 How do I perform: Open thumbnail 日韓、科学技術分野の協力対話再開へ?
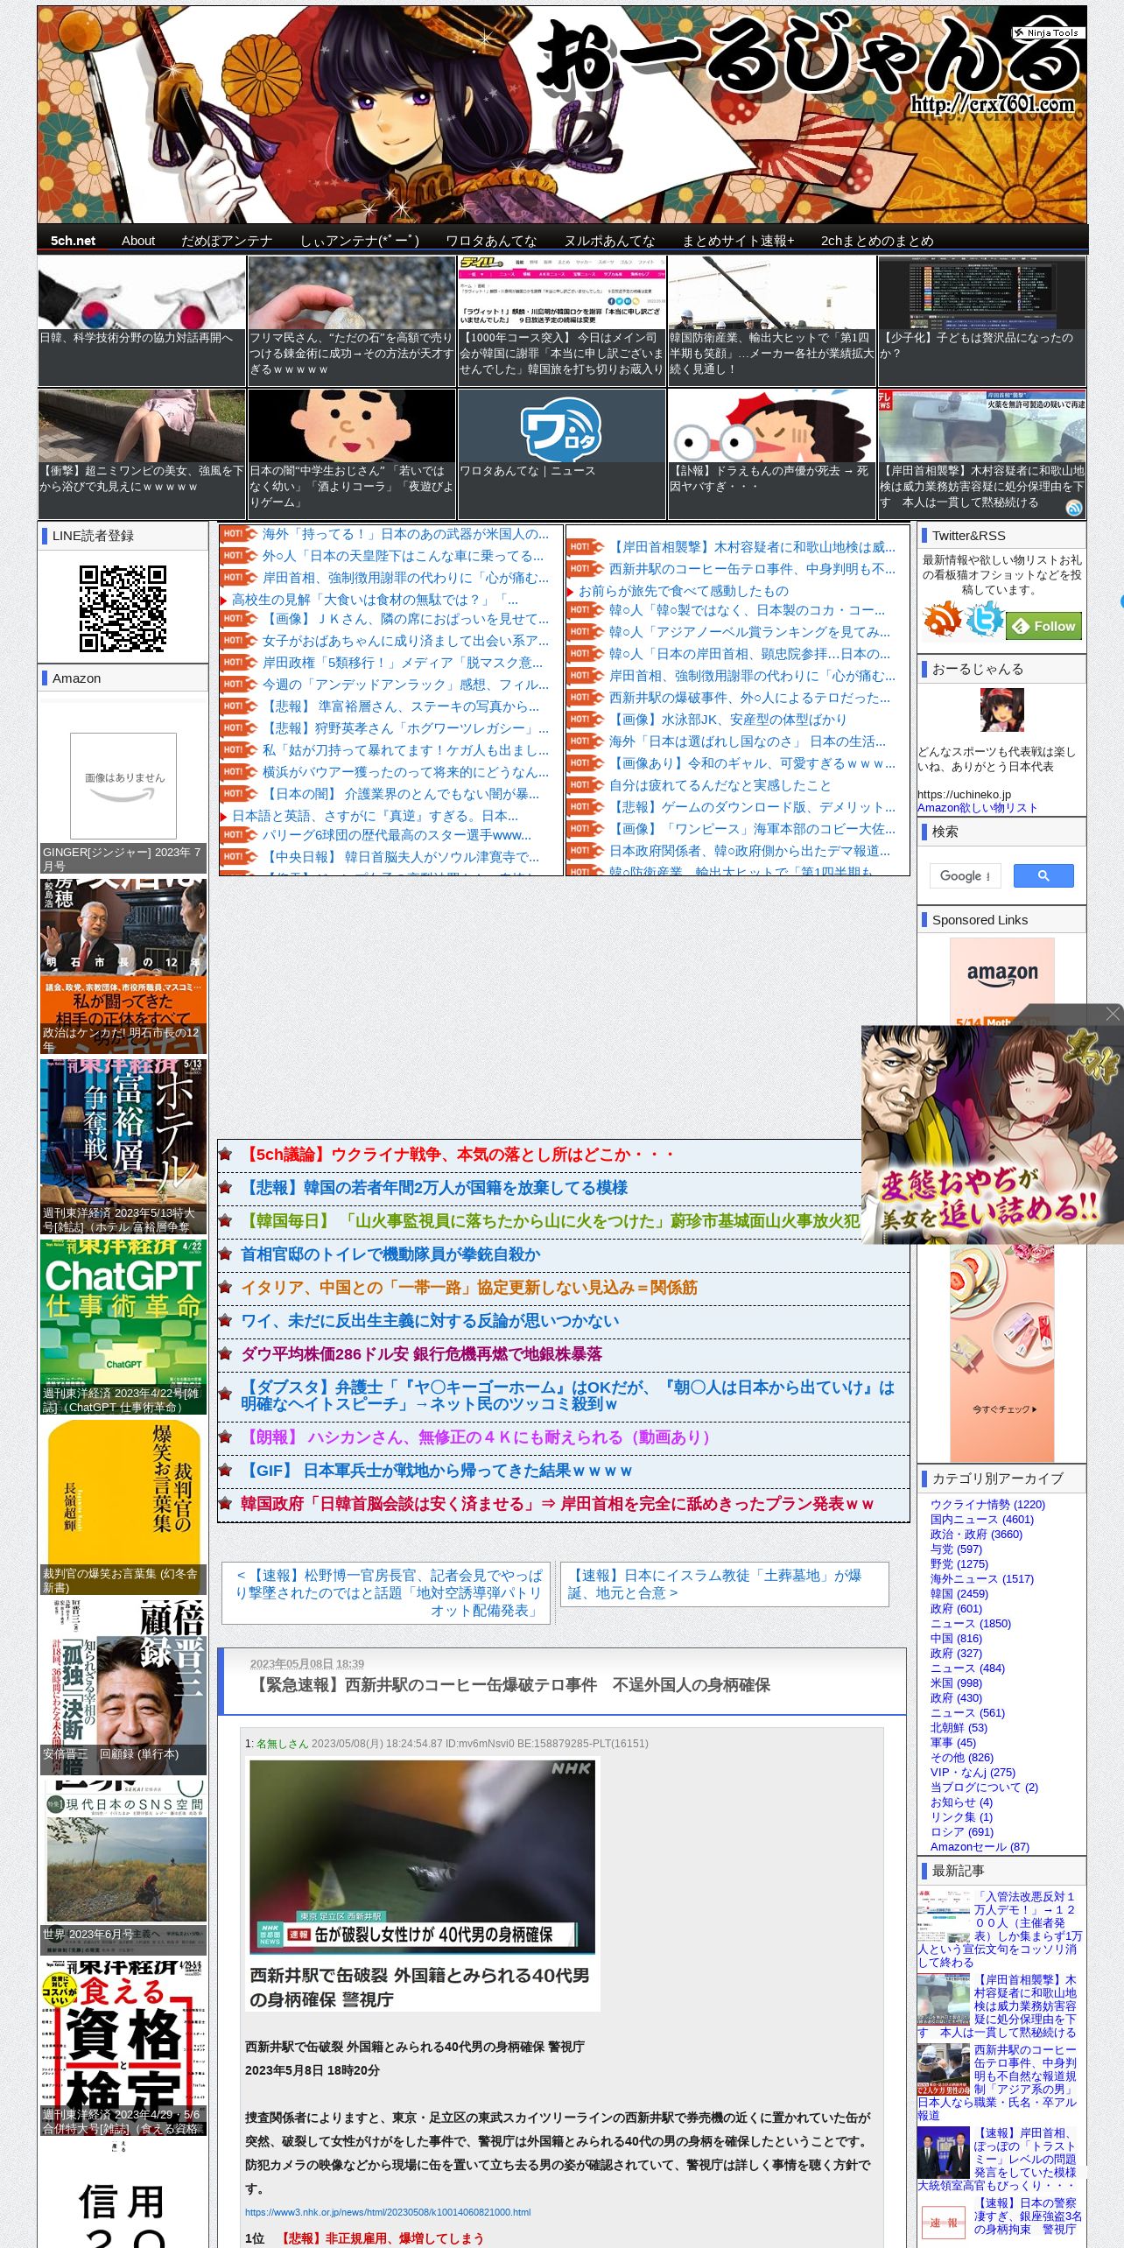142,321
